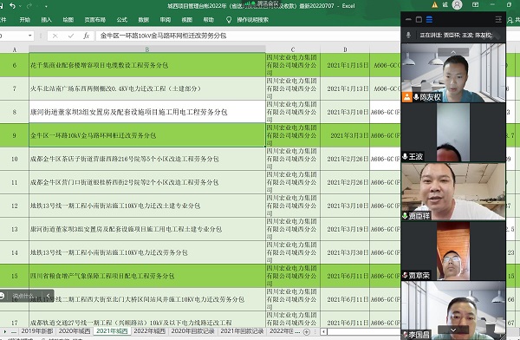Select cell 金牛区一环路10kV金马路环网柜迁改劳务分包
The image size is (520, 340).
(x=147, y=135)
